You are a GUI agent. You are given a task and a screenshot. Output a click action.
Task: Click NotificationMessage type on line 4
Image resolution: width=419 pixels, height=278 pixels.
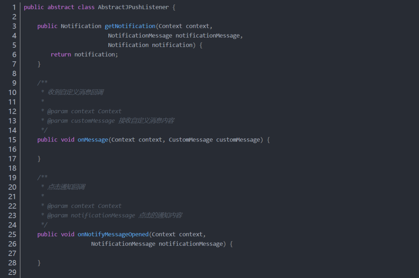point(140,36)
